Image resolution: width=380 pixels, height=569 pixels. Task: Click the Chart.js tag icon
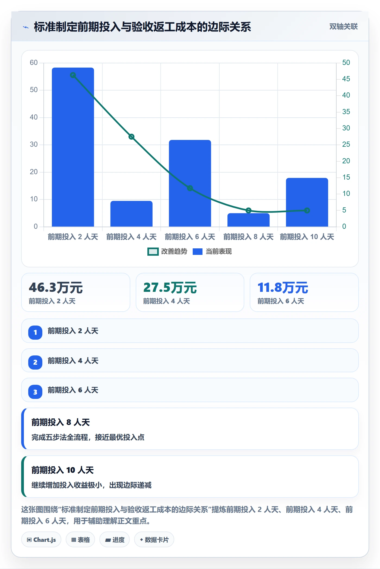(x=29, y=540)
